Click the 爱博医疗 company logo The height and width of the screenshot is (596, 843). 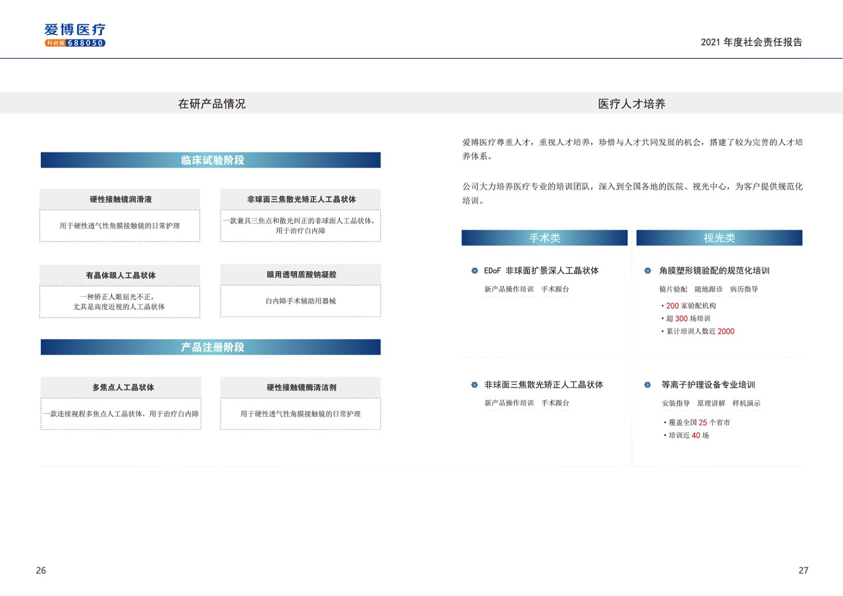click(x=75, y=30)
